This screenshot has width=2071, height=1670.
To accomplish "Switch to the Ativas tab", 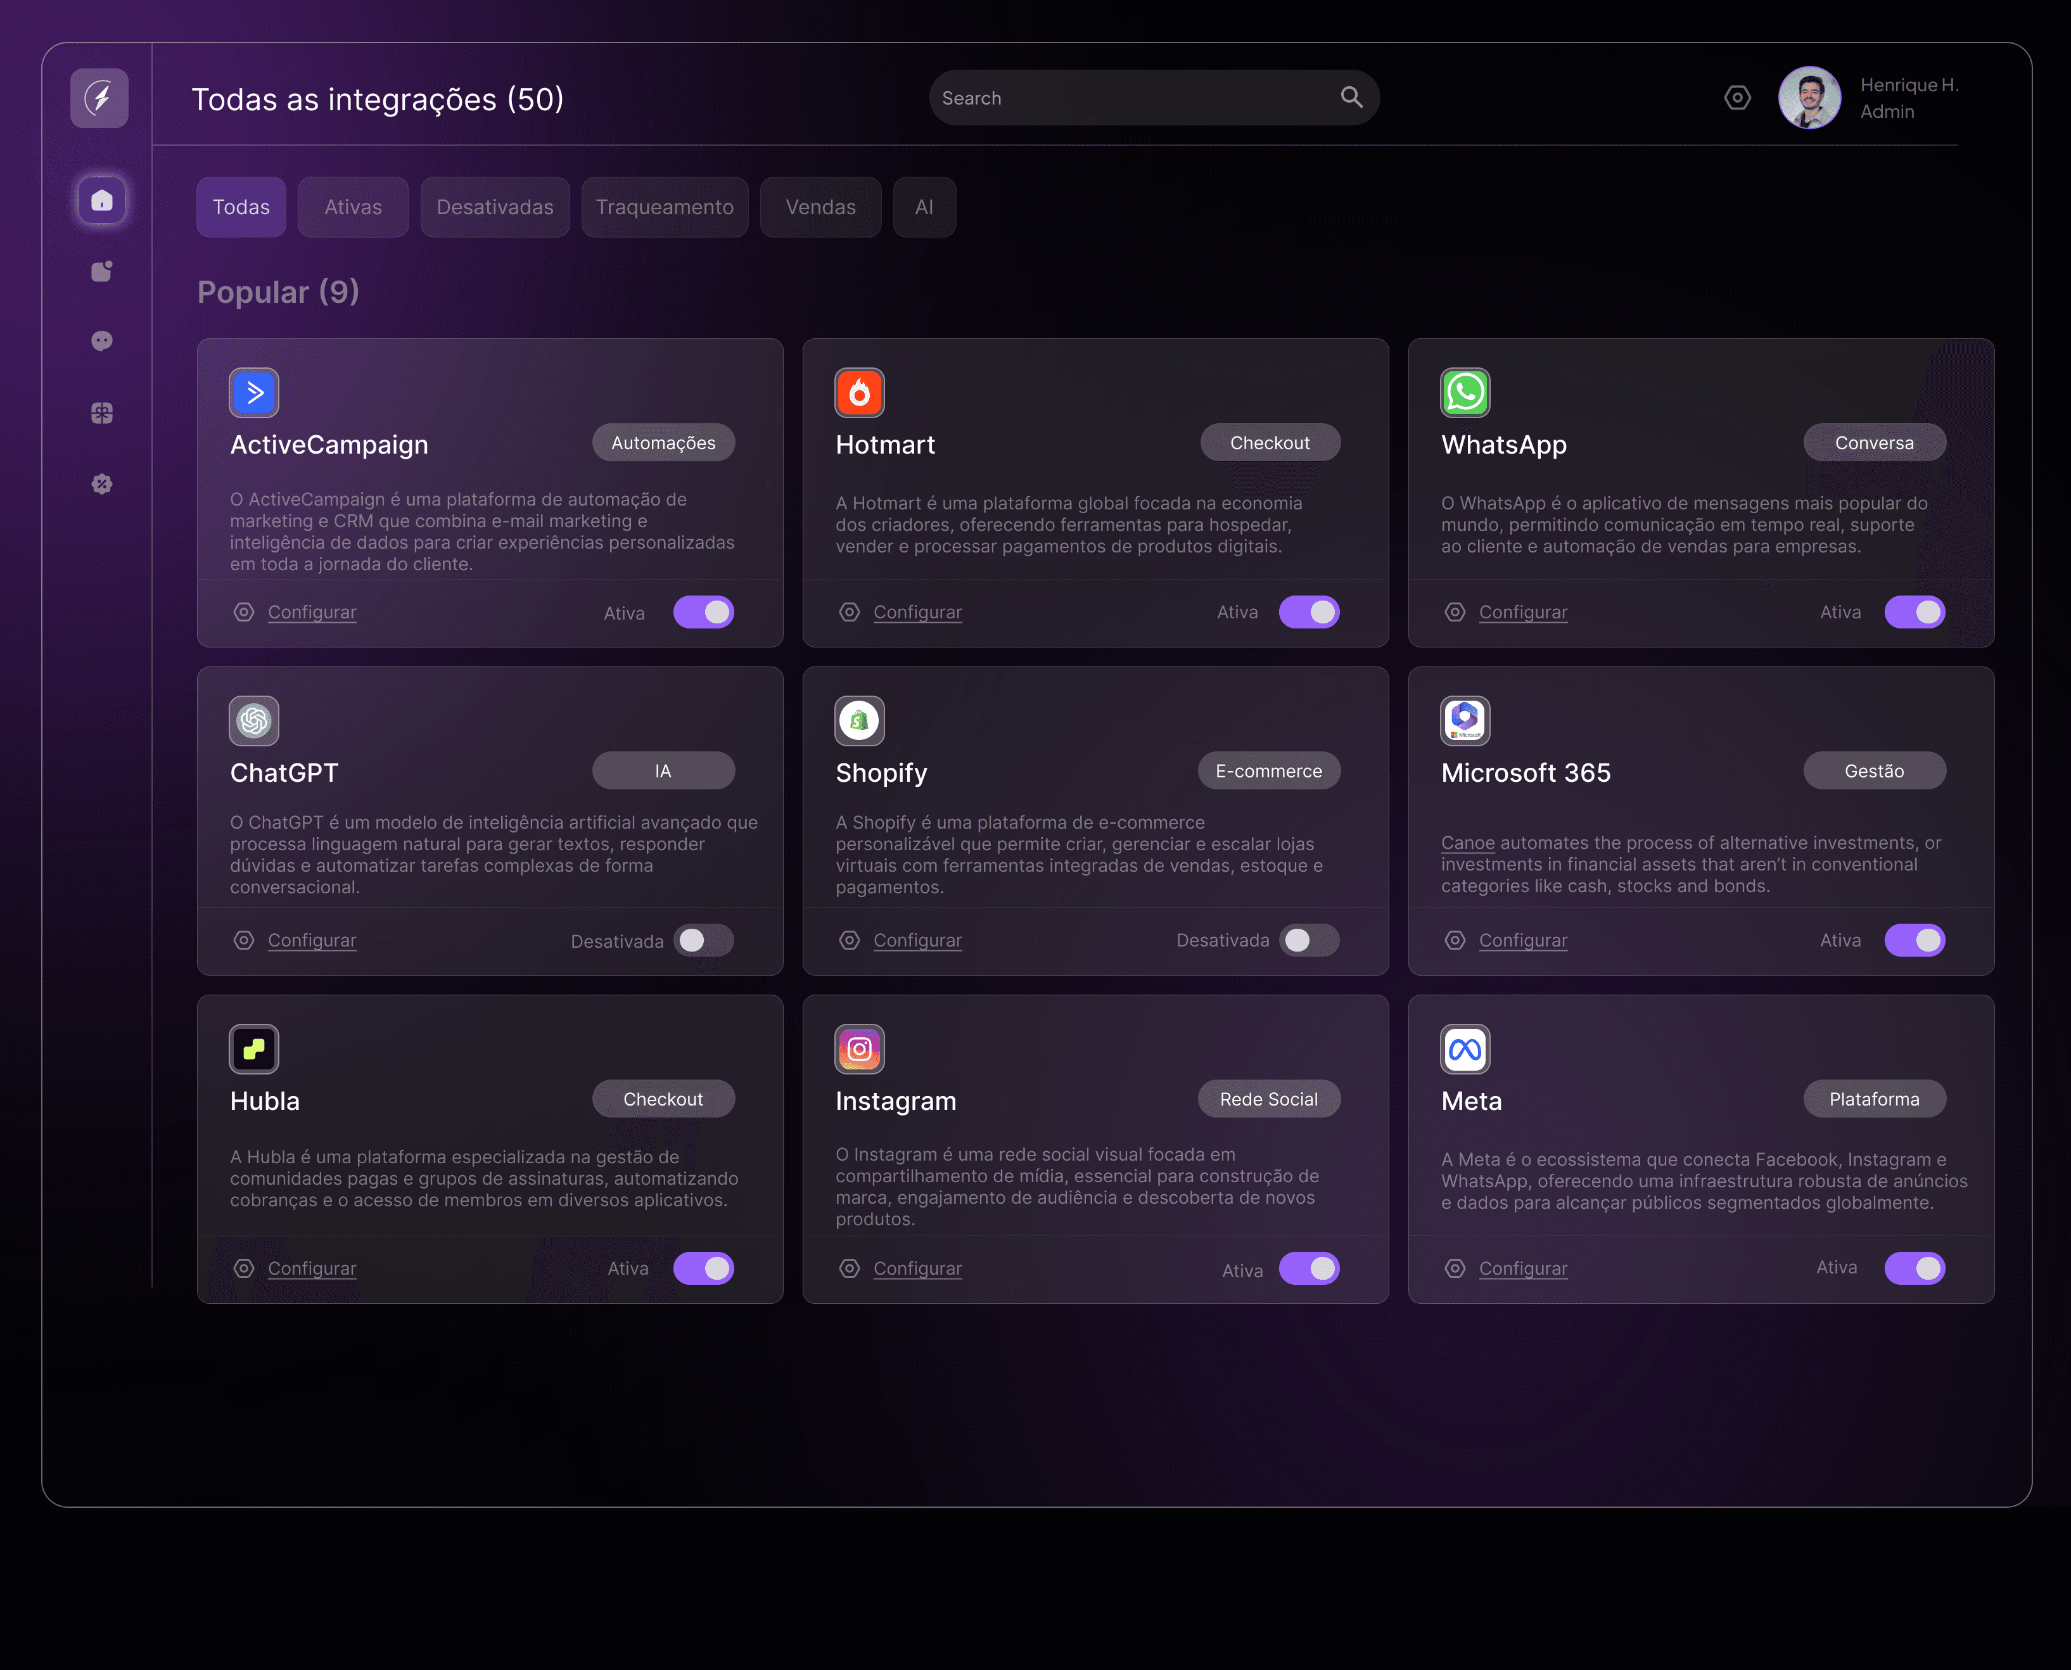I will click(x=353, y=207).
